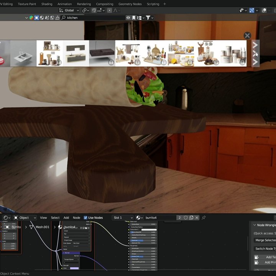The width and height of the screenshot is (276, 276).
Task: Click the Subsurface Color white swatch
Action: tap(149, 230)
